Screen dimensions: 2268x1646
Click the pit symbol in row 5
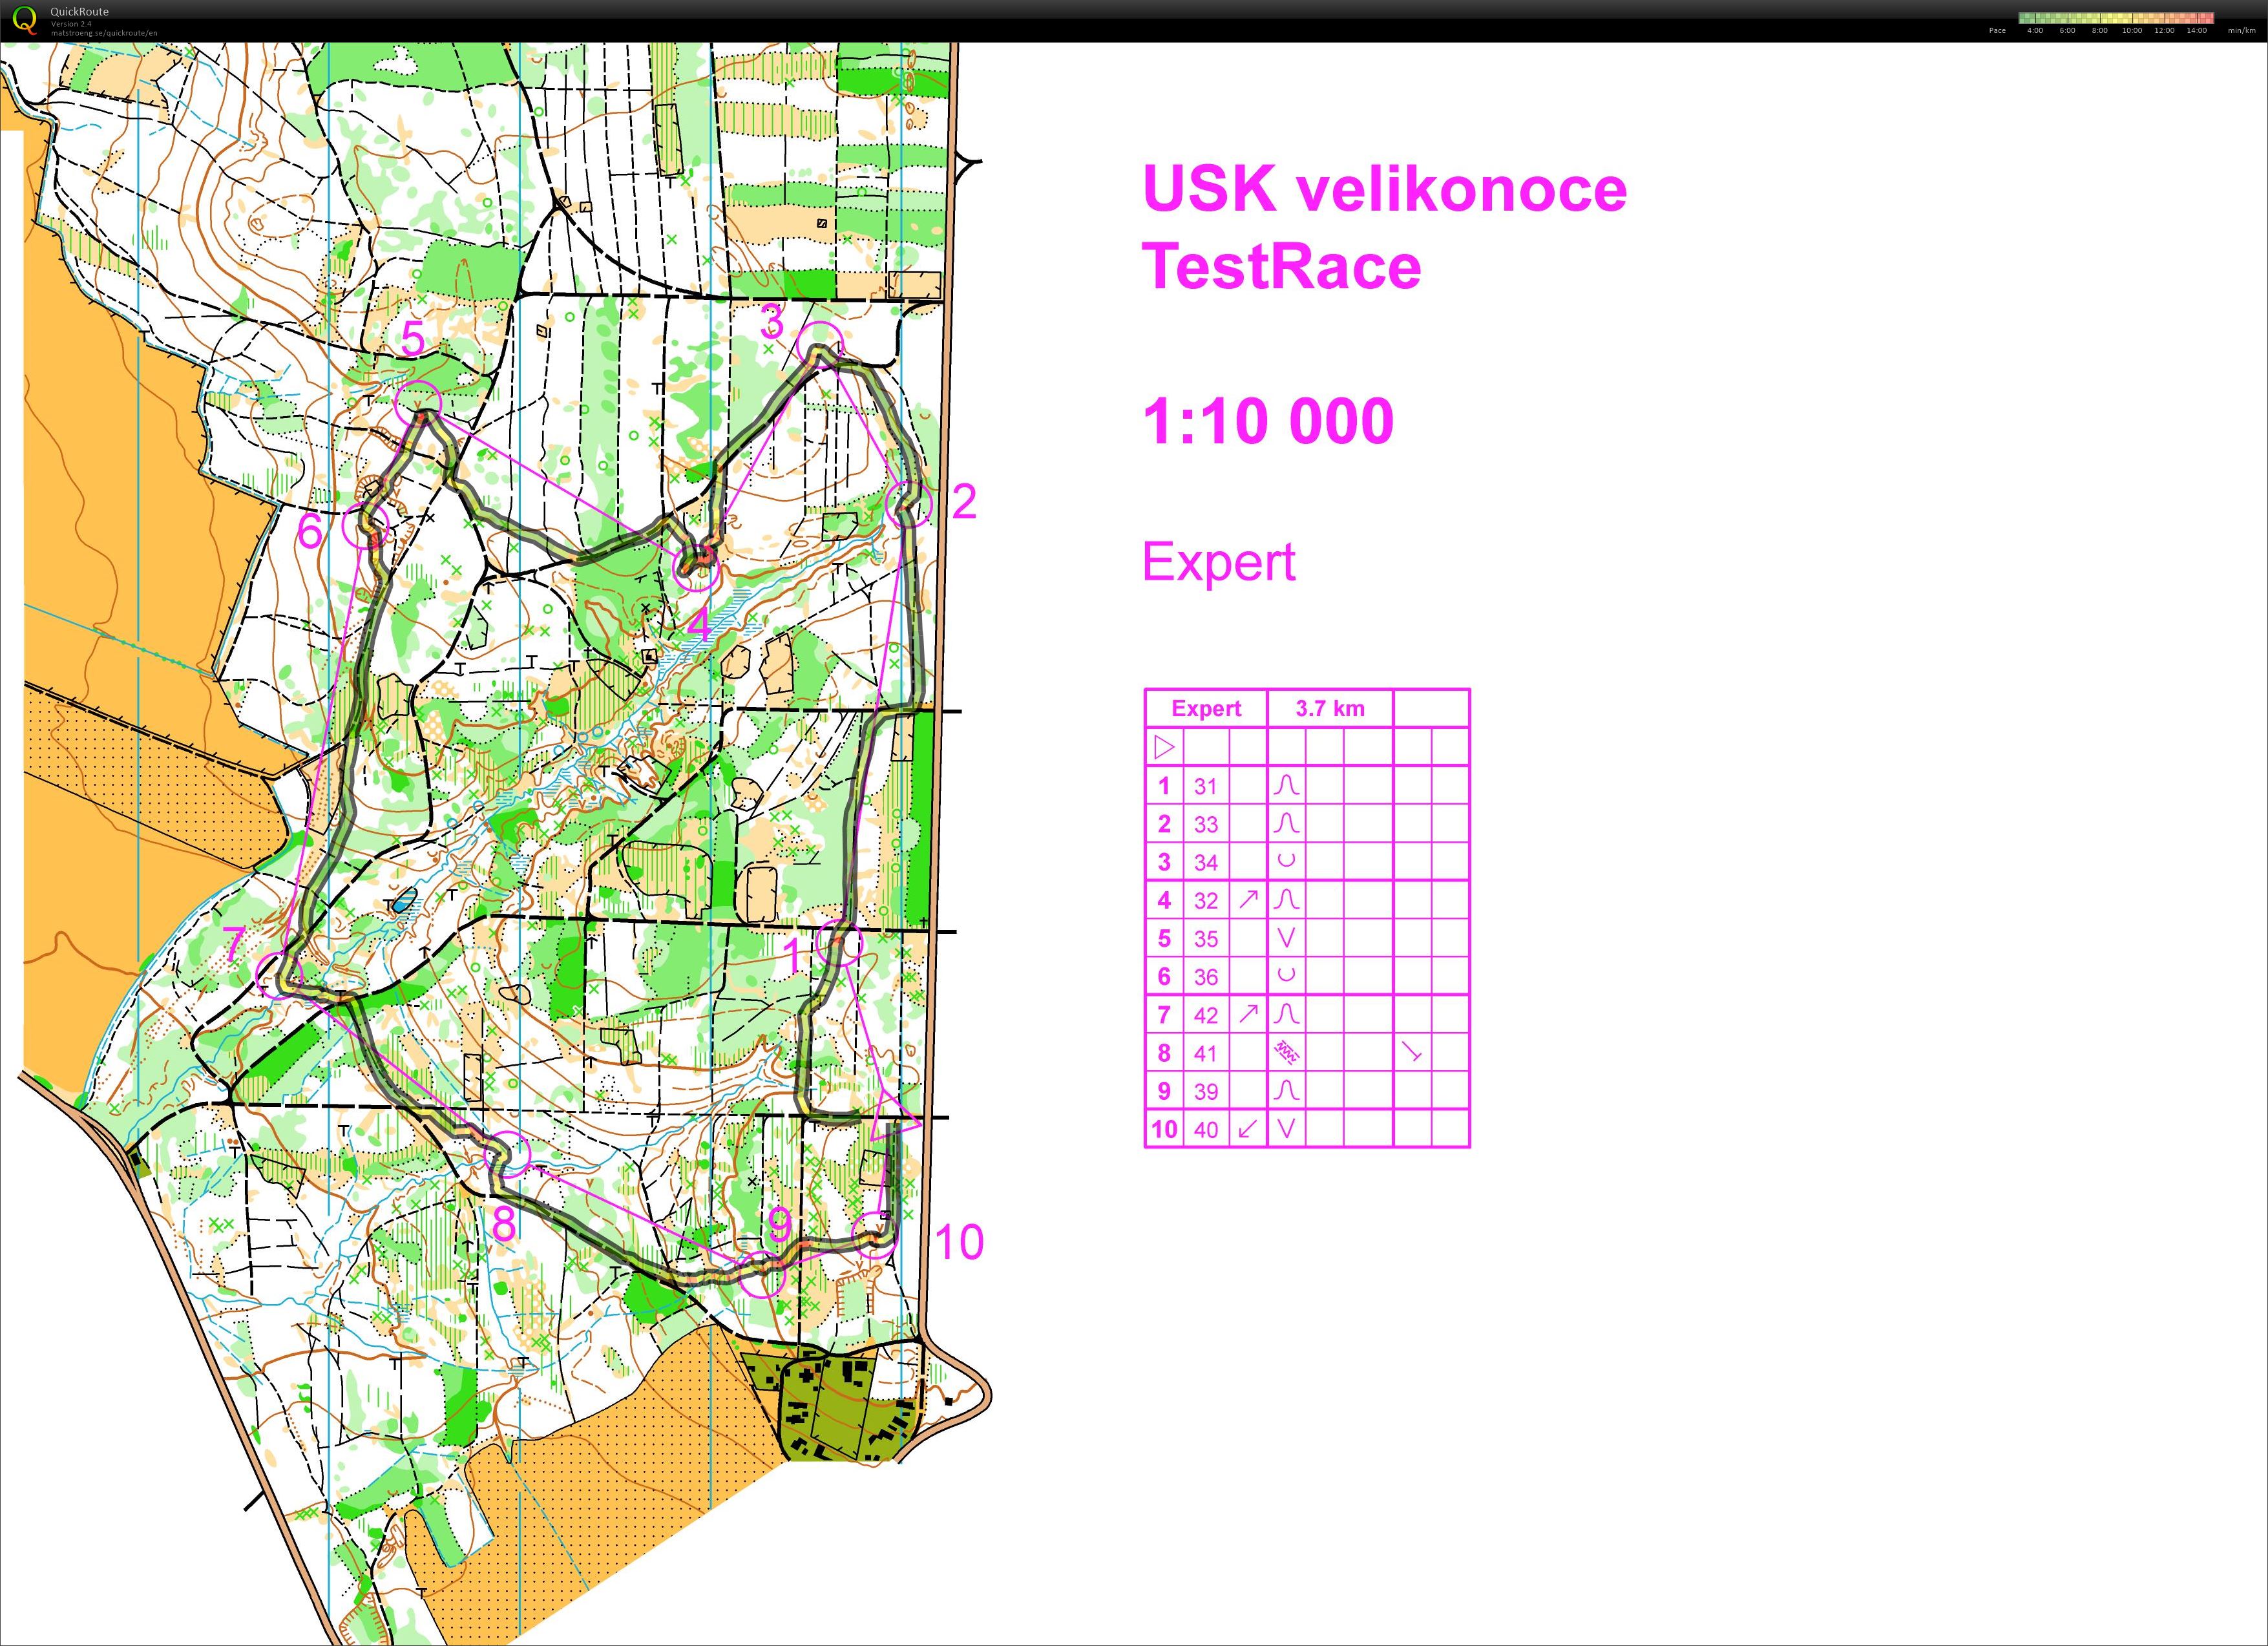1286,938
